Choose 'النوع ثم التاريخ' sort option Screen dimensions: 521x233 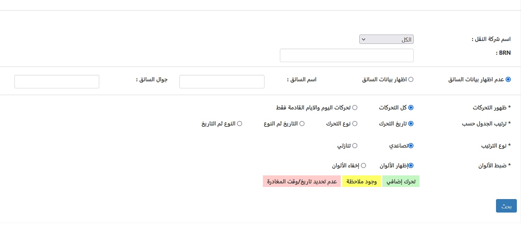tap(240, 124)
